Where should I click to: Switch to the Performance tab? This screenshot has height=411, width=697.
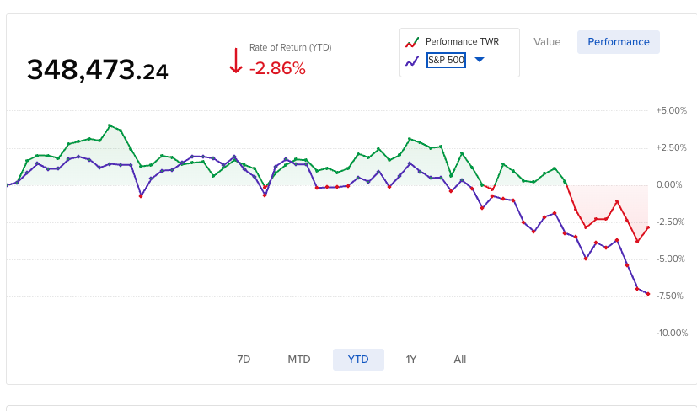coord(619,42)
